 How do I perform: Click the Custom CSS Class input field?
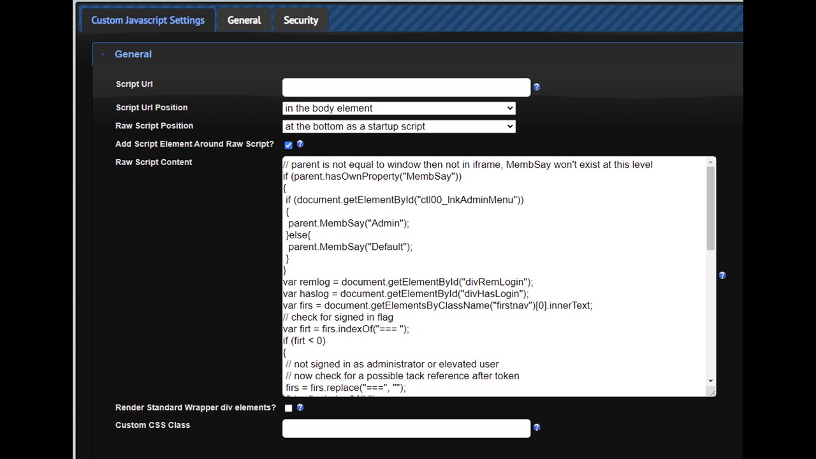[x=406, y=428]
